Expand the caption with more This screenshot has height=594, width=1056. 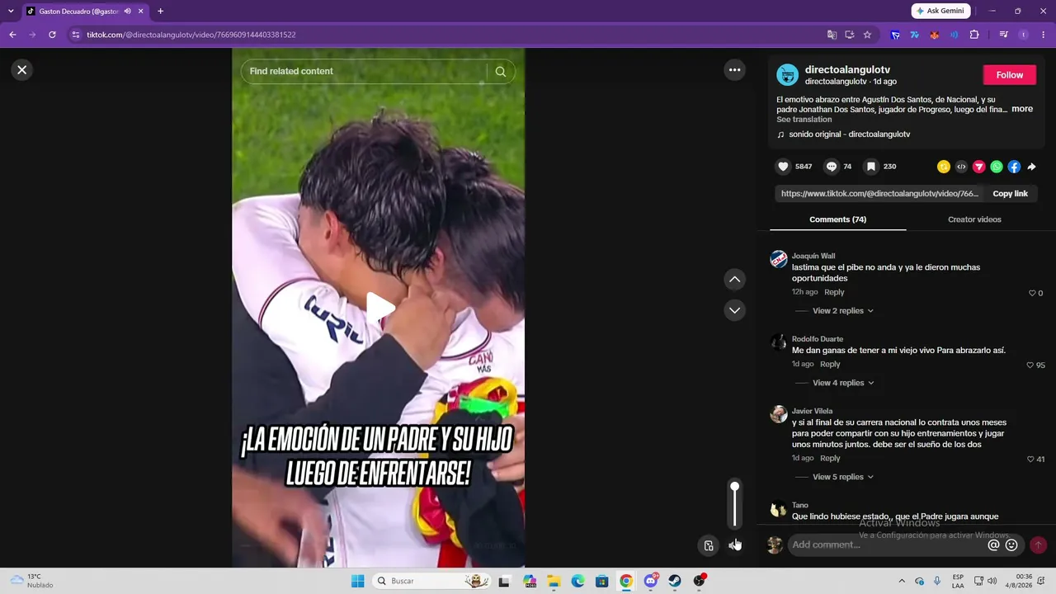click(1022, 109)
